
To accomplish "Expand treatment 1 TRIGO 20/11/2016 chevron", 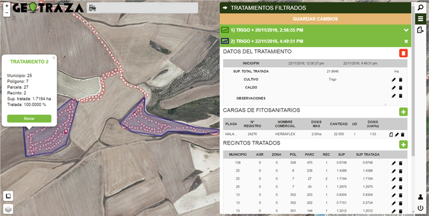I will [406, 30].
